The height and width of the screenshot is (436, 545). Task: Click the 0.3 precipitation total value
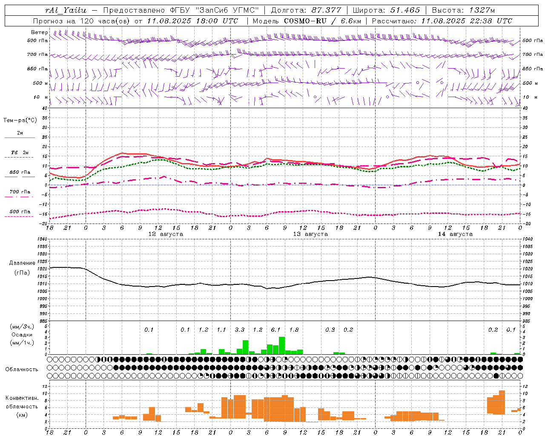click(x=330, y=330)
